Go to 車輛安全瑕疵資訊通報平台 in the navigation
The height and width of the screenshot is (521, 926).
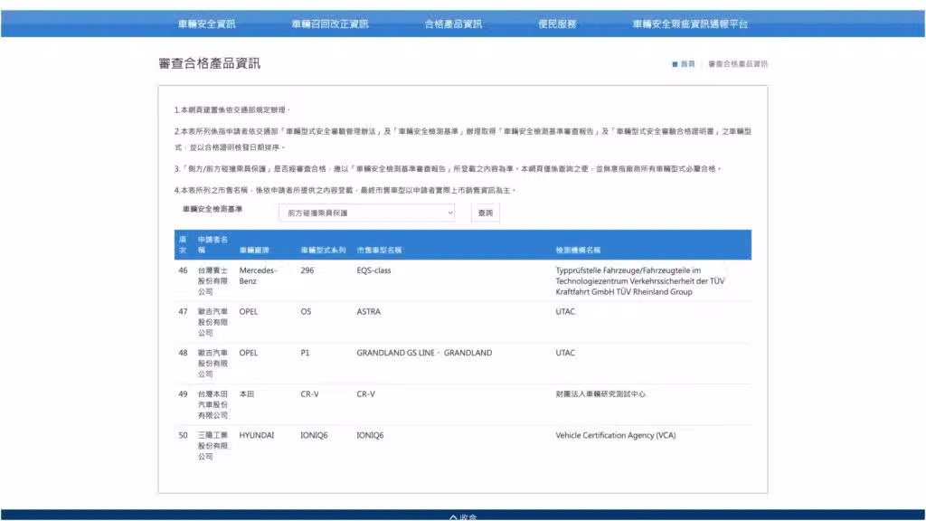pos(690,24)
